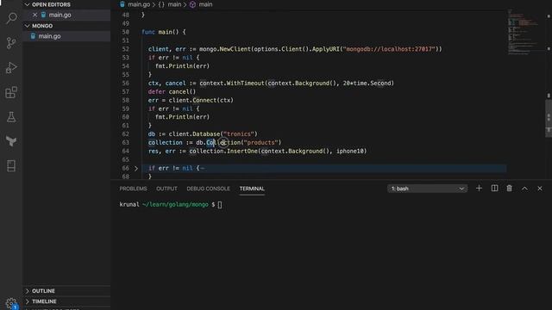Click fmt.Println(err) on line 54
Viewport: 552px width, 310px height.
pos(182,66)
